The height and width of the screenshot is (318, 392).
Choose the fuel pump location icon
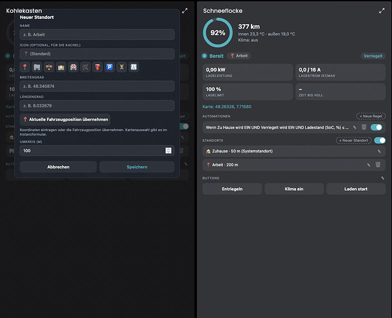coord(97,67)
